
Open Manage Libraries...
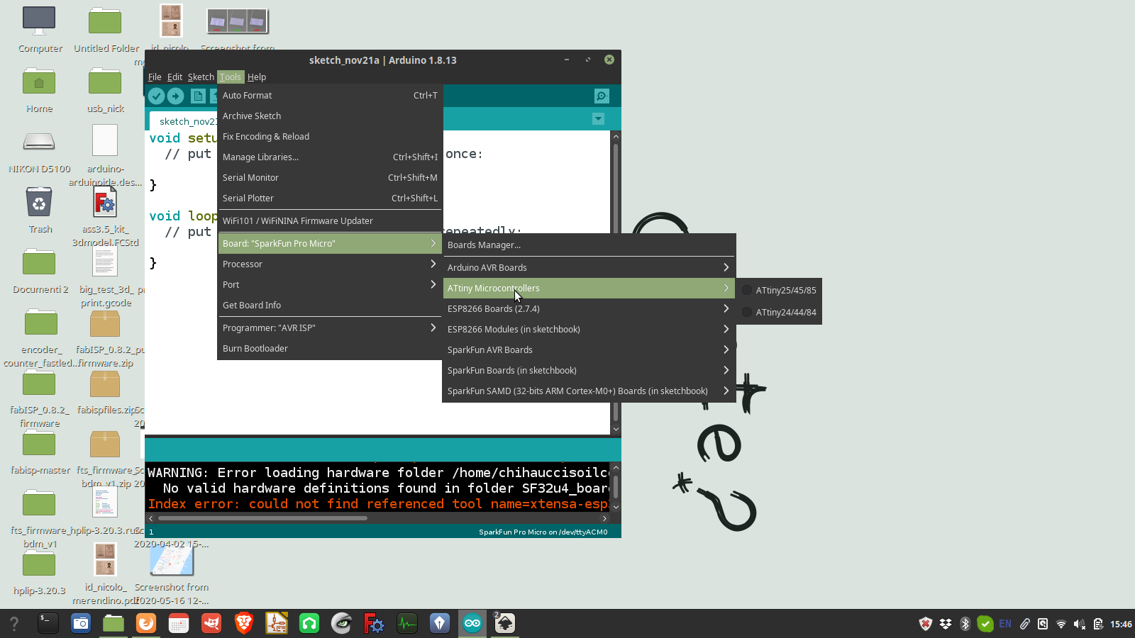330,157
